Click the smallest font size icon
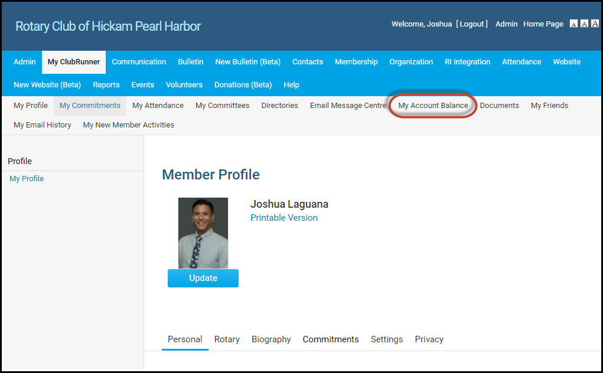This screenshot has width=603, height=373. 573,24
